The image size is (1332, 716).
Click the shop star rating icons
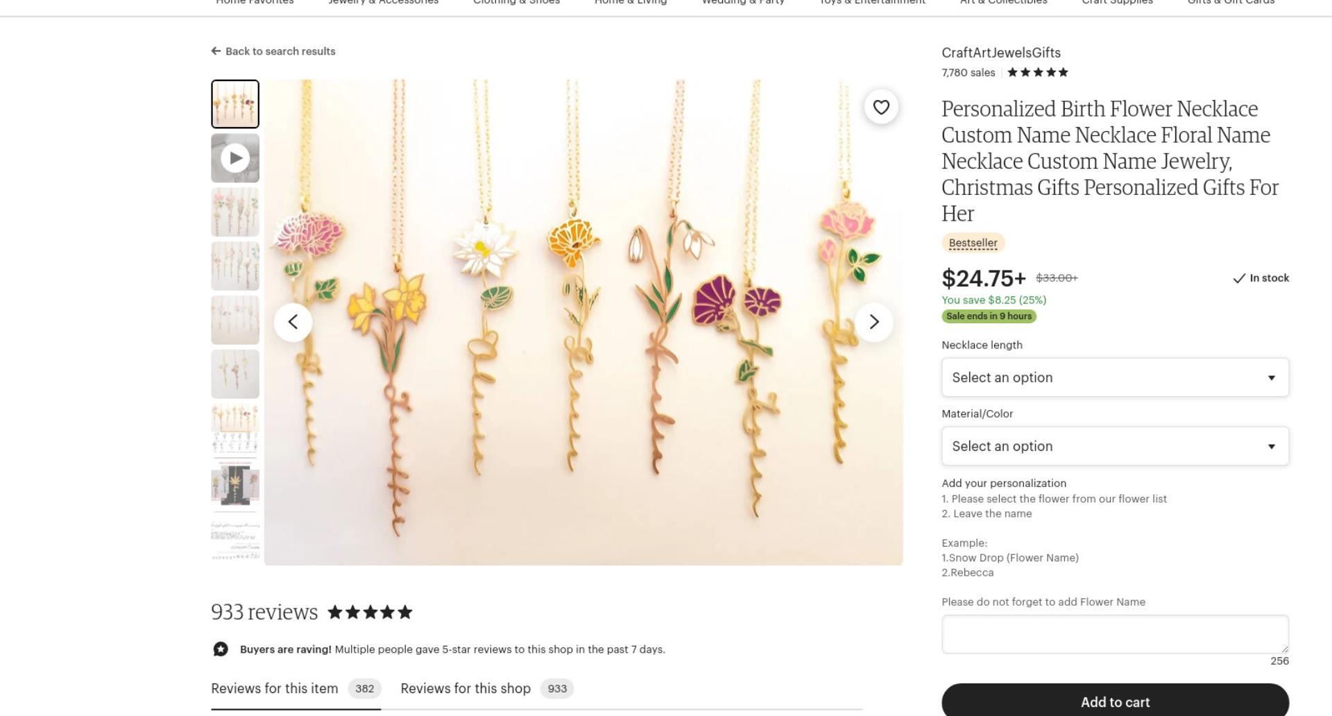[x=1038, y=72]
